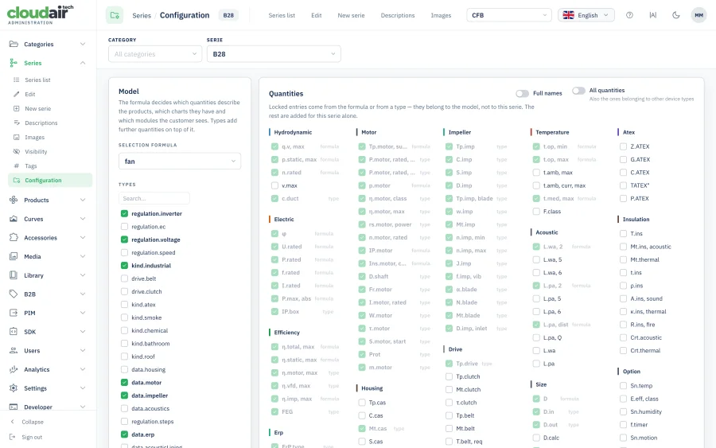Click the cloudair tech logo

coord(41,14)
